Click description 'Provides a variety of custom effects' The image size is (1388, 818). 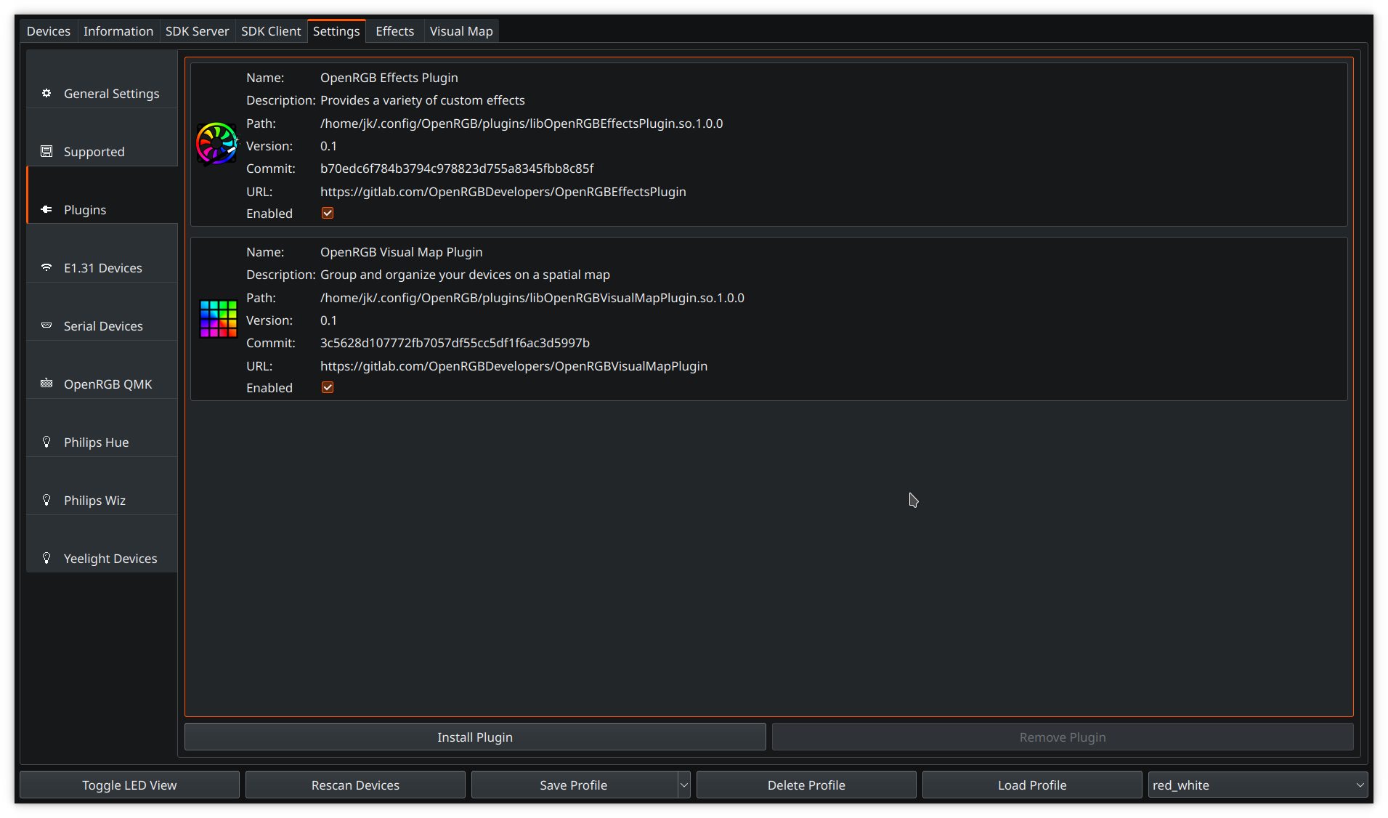[423, 100]
